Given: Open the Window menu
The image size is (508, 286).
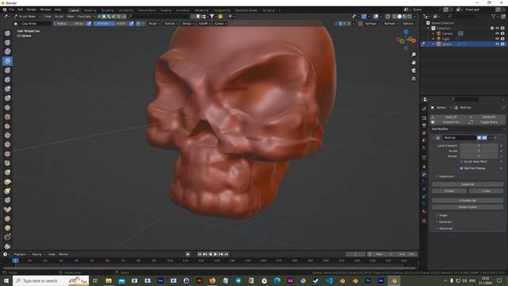Looking at the screenshot, I should point(45,10).
